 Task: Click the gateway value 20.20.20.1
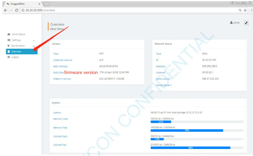pos(207,72)
